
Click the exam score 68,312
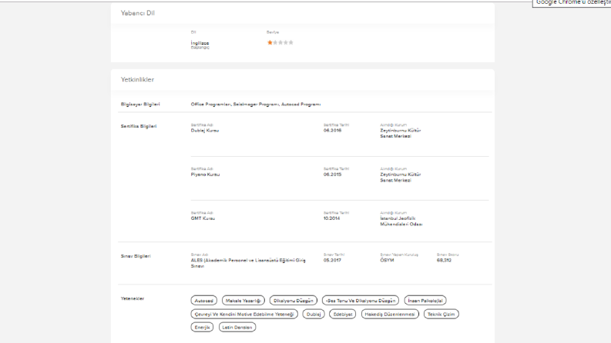[x=445, y=261]
